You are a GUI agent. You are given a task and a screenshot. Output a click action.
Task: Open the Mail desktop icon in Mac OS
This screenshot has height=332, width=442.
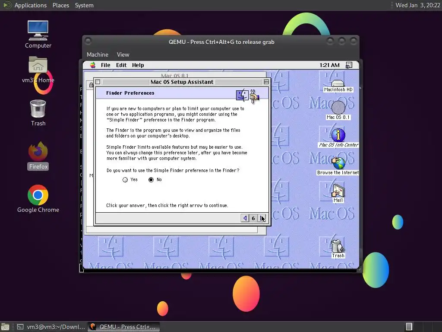338,193
